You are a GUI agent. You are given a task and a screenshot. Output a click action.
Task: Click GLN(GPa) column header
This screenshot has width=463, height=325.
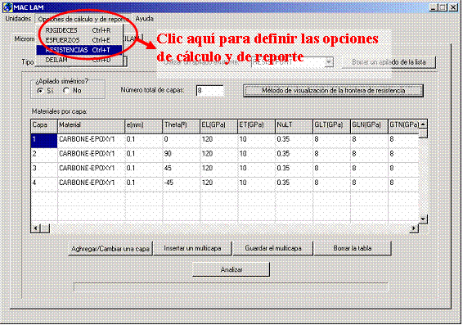(369, 126)
